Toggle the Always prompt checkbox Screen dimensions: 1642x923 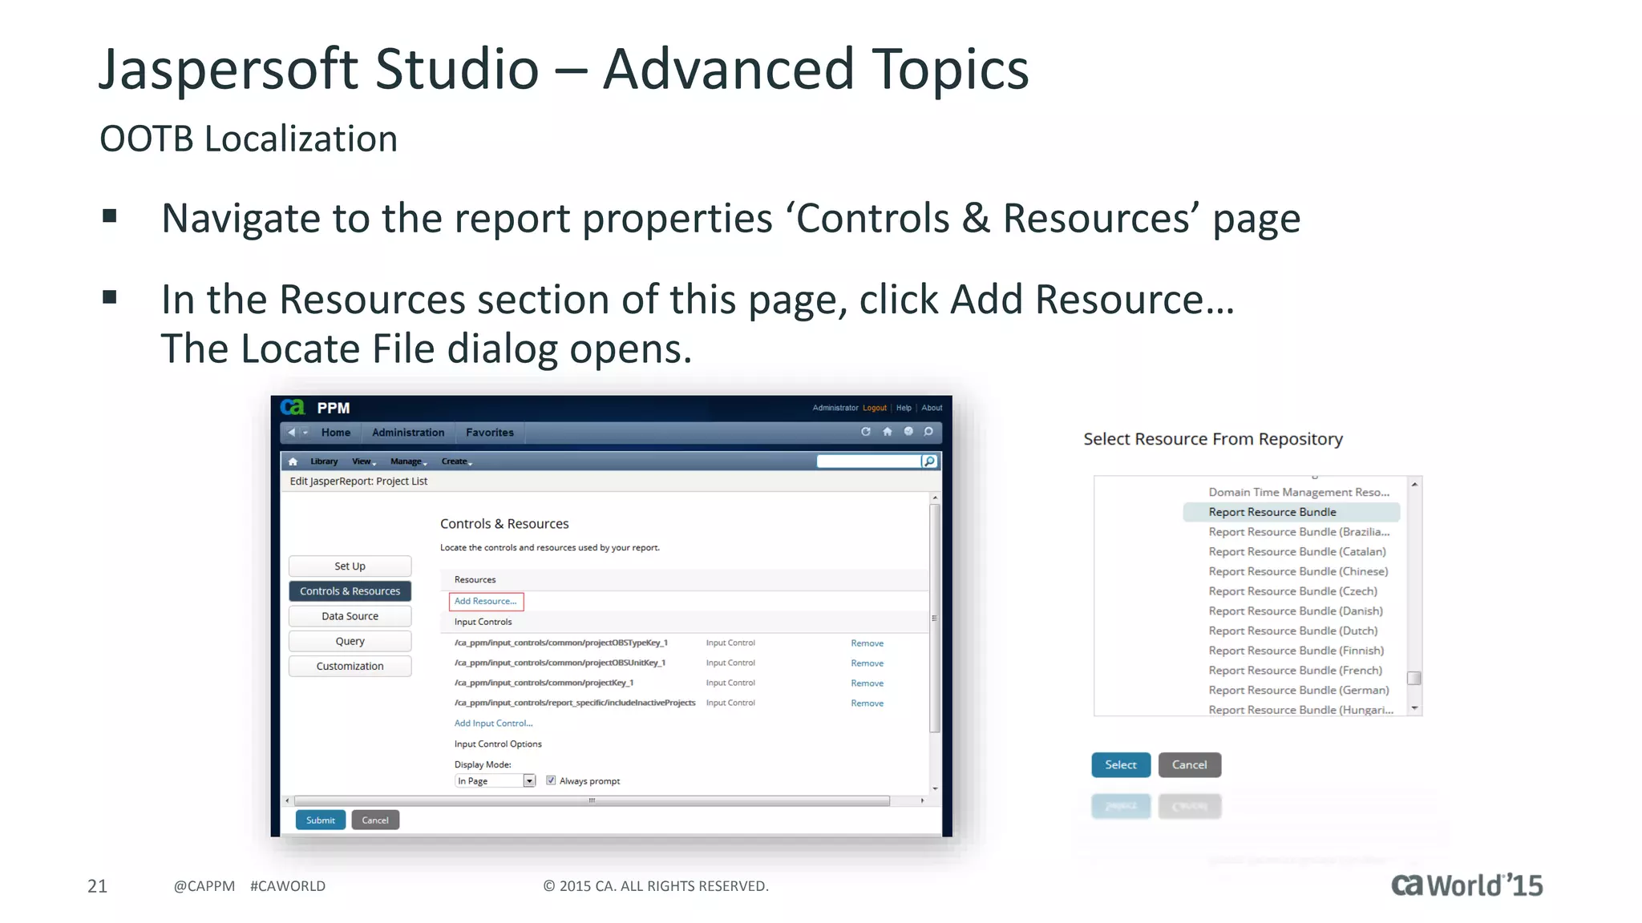[x=551, y=780]
